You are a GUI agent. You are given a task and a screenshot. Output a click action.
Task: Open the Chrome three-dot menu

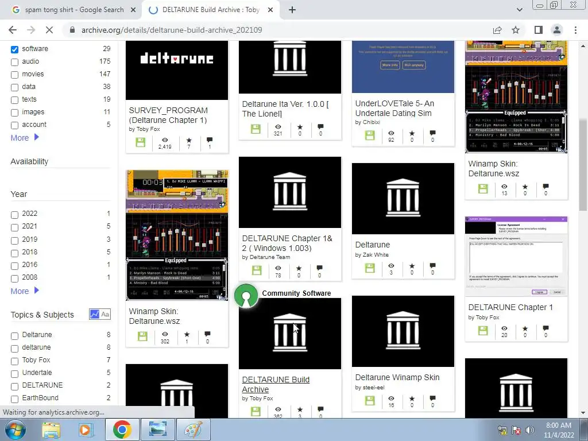click(575, 30)
